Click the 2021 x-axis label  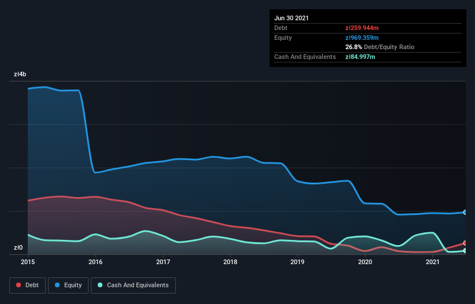pos(433,262)
